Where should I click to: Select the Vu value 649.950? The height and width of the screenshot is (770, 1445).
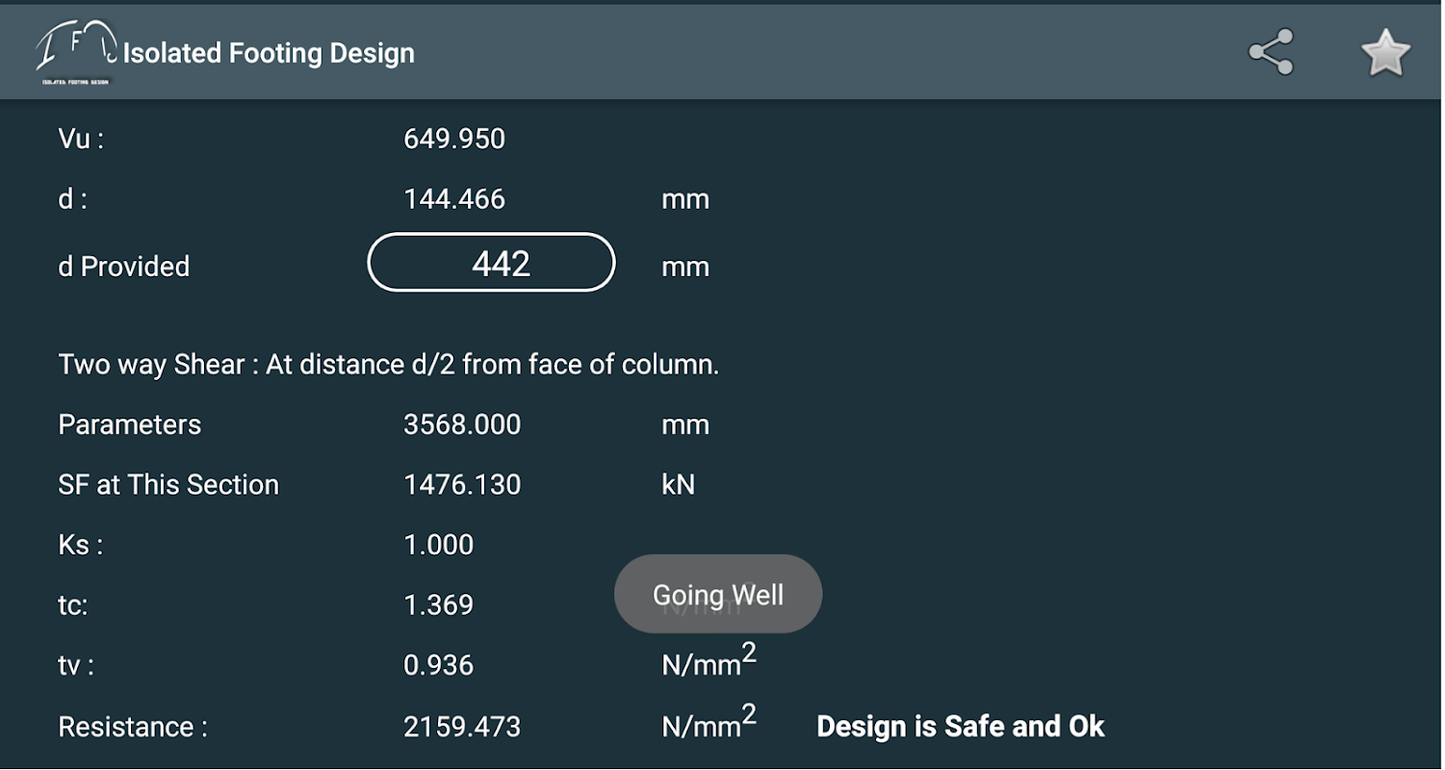pos(454,139)
